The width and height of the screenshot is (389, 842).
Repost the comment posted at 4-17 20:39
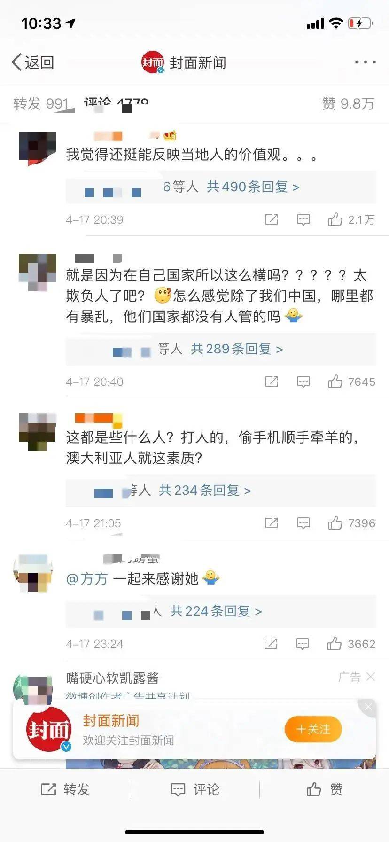pyautogui.click(x=272, y=219)
